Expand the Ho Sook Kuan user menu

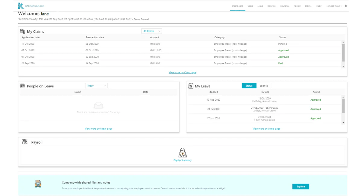click(334, 6)
